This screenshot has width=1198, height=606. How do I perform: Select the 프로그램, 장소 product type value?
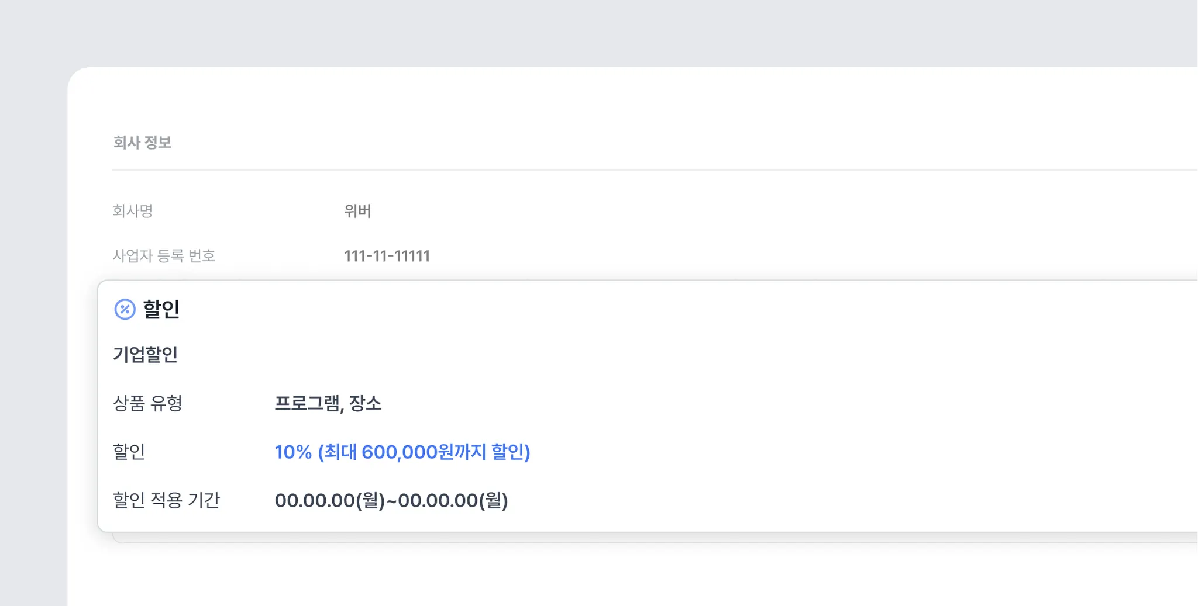click(328, 403)
